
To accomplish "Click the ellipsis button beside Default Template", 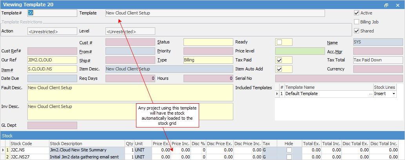I will (x=370, y=94).
